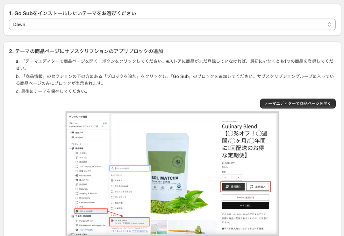The height and width of the screenshot is (236, 344).
Task: Choose カスタムLiquid from the theme blocks list
Action: pyautogui.click(x=121, y=186)
